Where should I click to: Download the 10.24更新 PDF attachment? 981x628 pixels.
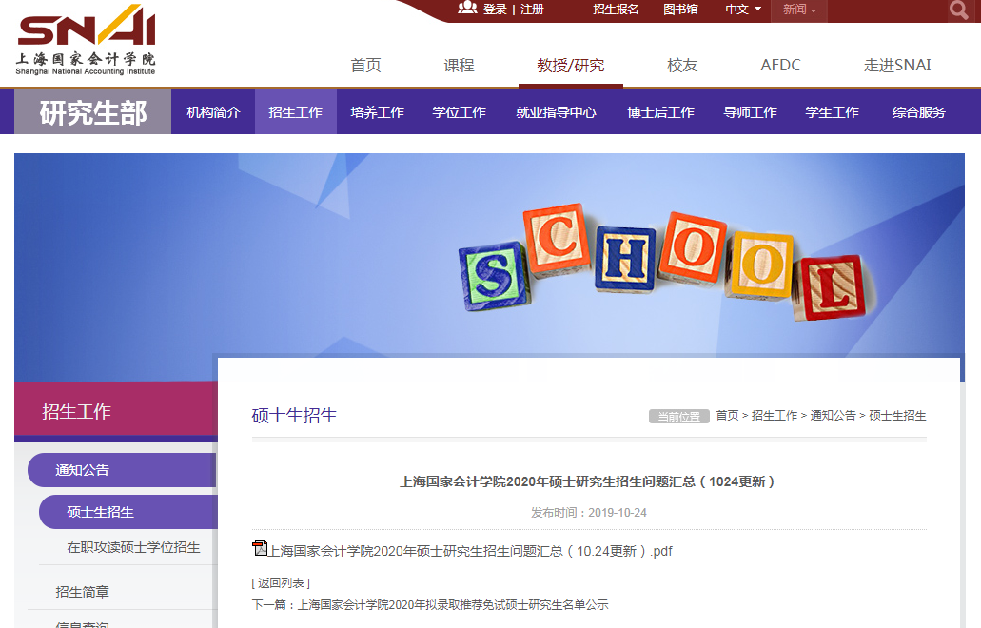click(x=470, y=551)
